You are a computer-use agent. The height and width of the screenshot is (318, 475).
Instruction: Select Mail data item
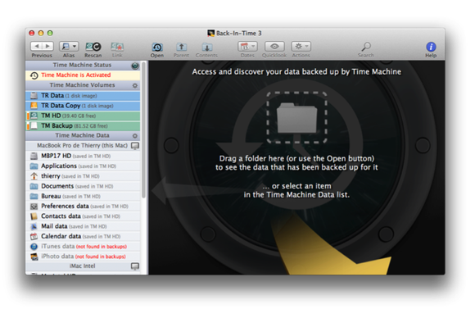point(83,226)
